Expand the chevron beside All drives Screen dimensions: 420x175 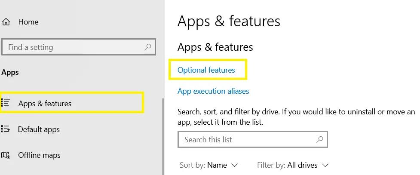[325, 166]
